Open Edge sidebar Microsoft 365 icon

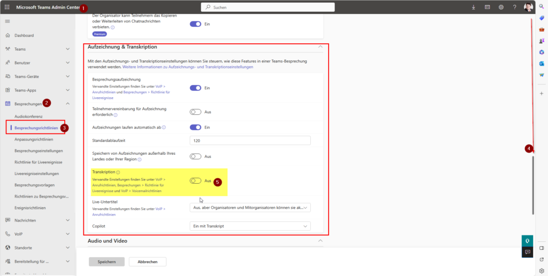click(542, 52)
